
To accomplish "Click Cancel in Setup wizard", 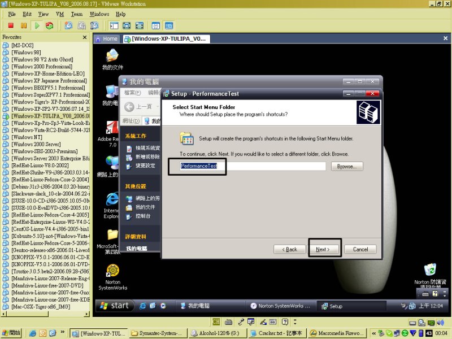I will click(x=360, y=249).
